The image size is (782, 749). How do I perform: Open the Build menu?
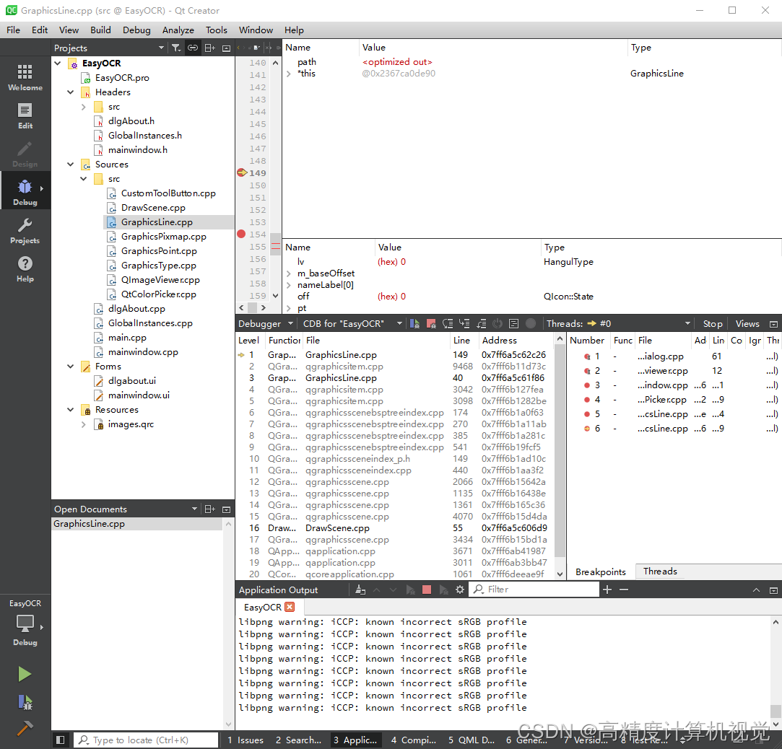[x=101, y=30]
